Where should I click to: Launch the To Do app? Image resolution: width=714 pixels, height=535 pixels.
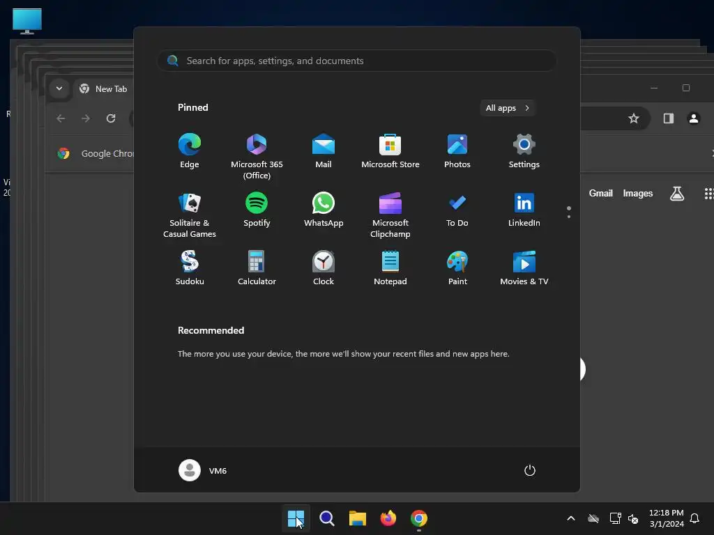point(457,210)
